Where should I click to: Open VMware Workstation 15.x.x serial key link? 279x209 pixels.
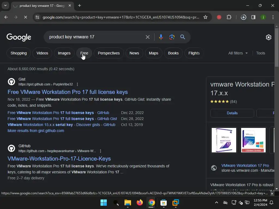pos(61,125)
